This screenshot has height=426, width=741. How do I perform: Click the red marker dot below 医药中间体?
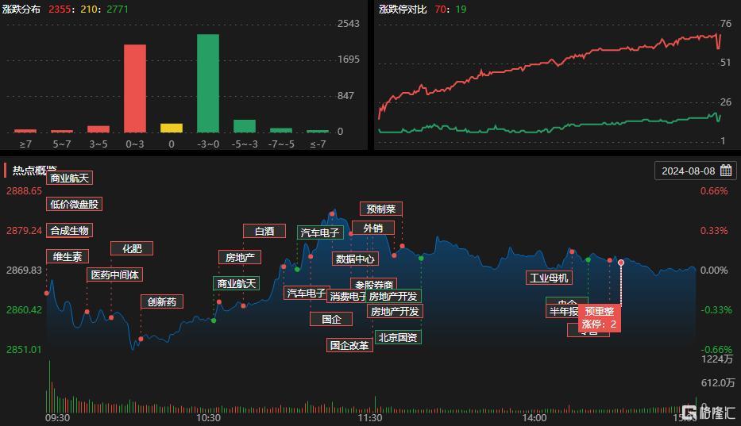[87, 312]
